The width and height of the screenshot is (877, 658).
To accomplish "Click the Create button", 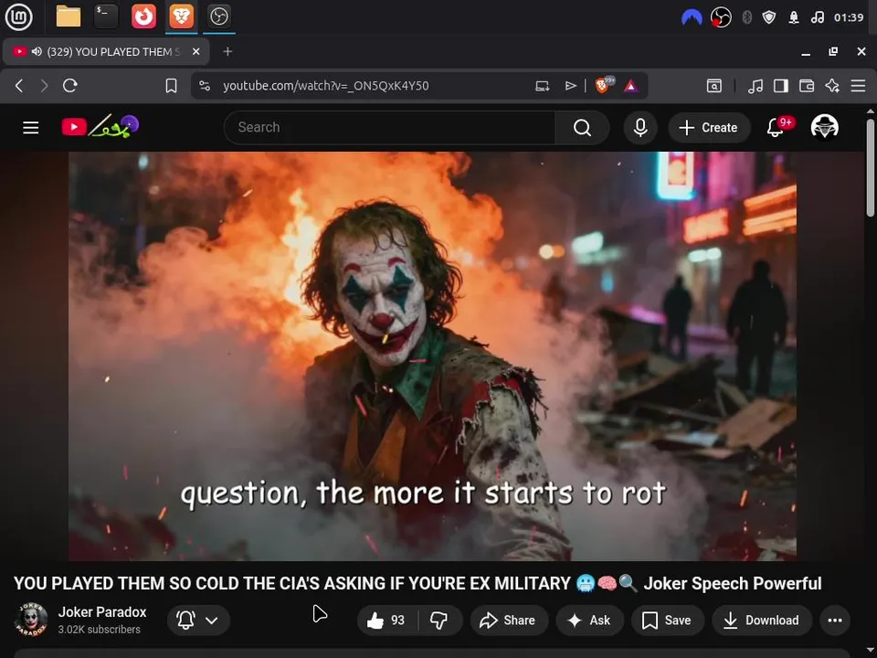I will (x=709, y=128).
